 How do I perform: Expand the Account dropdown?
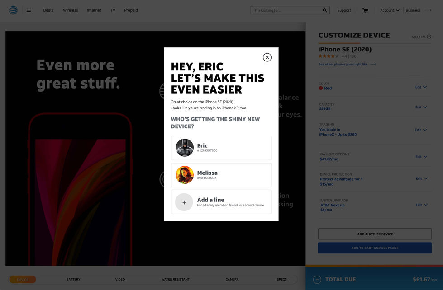click(390, 10)
